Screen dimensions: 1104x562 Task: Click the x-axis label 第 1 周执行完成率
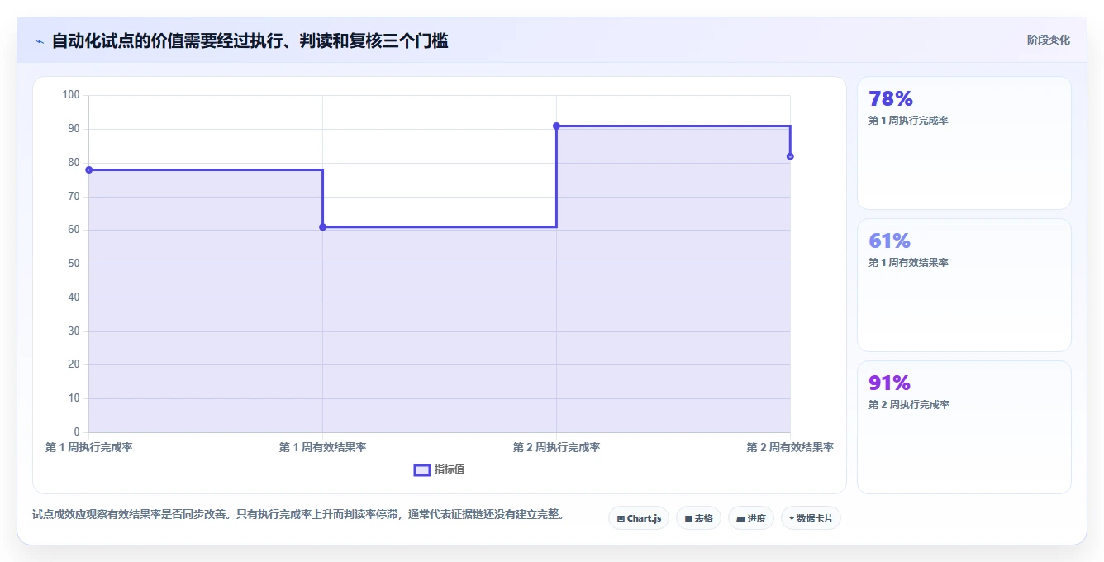click(x=89, y=447)
